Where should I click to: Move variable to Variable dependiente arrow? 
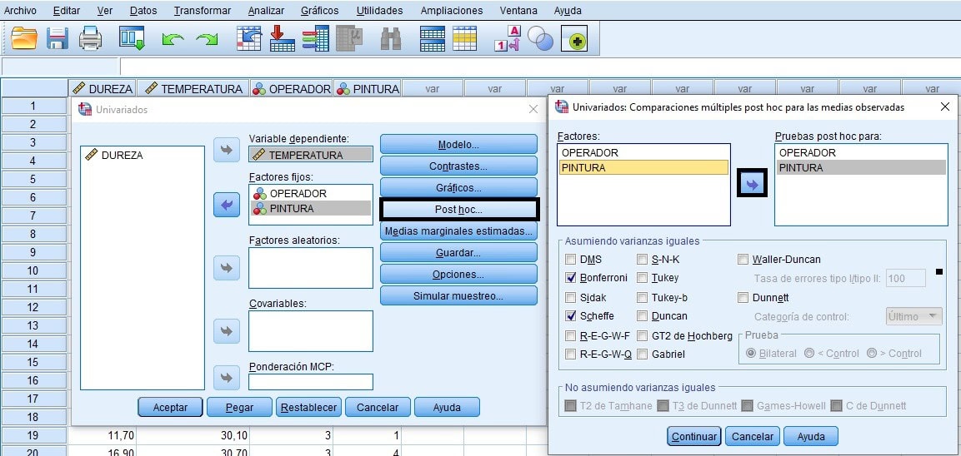coord(227,150)
